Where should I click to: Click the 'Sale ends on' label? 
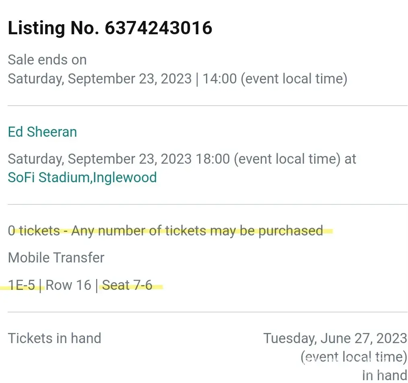click(x=47, y=60)
